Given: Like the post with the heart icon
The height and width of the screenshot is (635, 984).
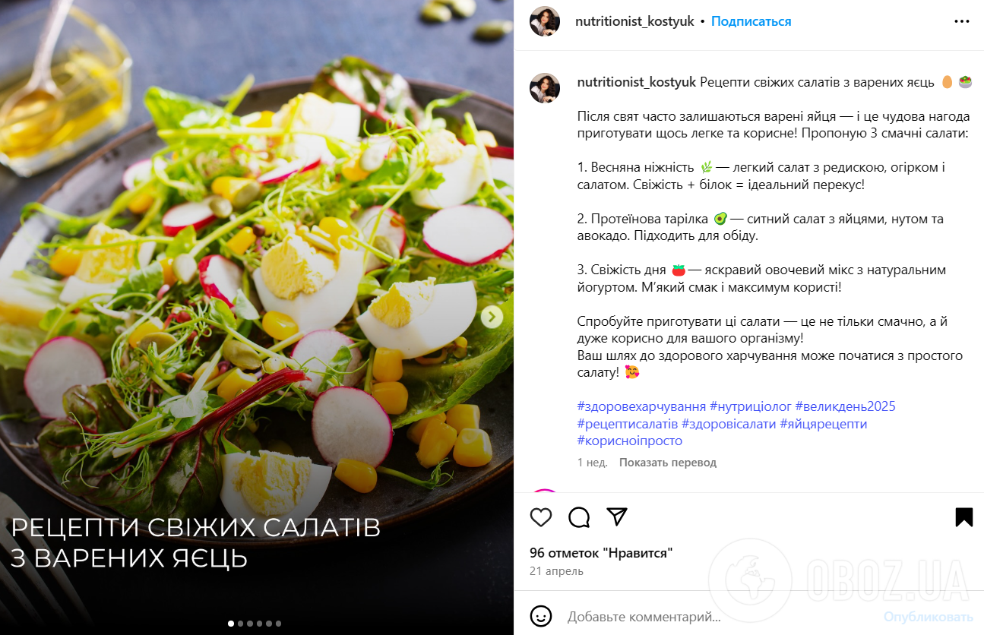Looking at the screenshot, I should click(x=540, y=517).
